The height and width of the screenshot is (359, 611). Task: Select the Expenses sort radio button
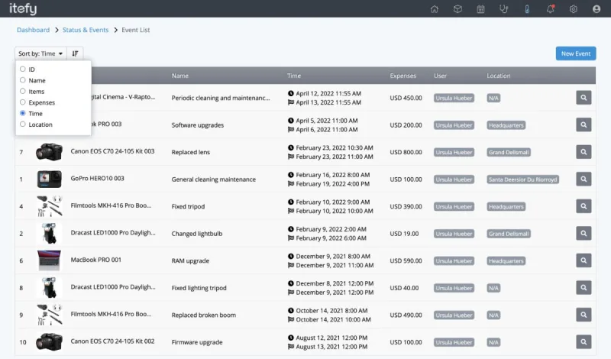(x=23, y=102)
